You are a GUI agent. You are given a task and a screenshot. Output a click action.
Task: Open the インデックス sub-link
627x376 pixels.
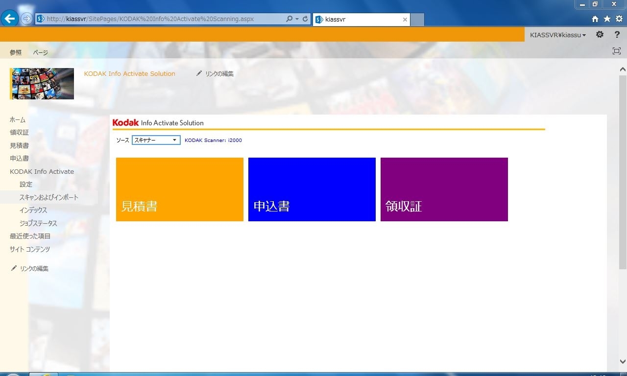click(33, 211)
